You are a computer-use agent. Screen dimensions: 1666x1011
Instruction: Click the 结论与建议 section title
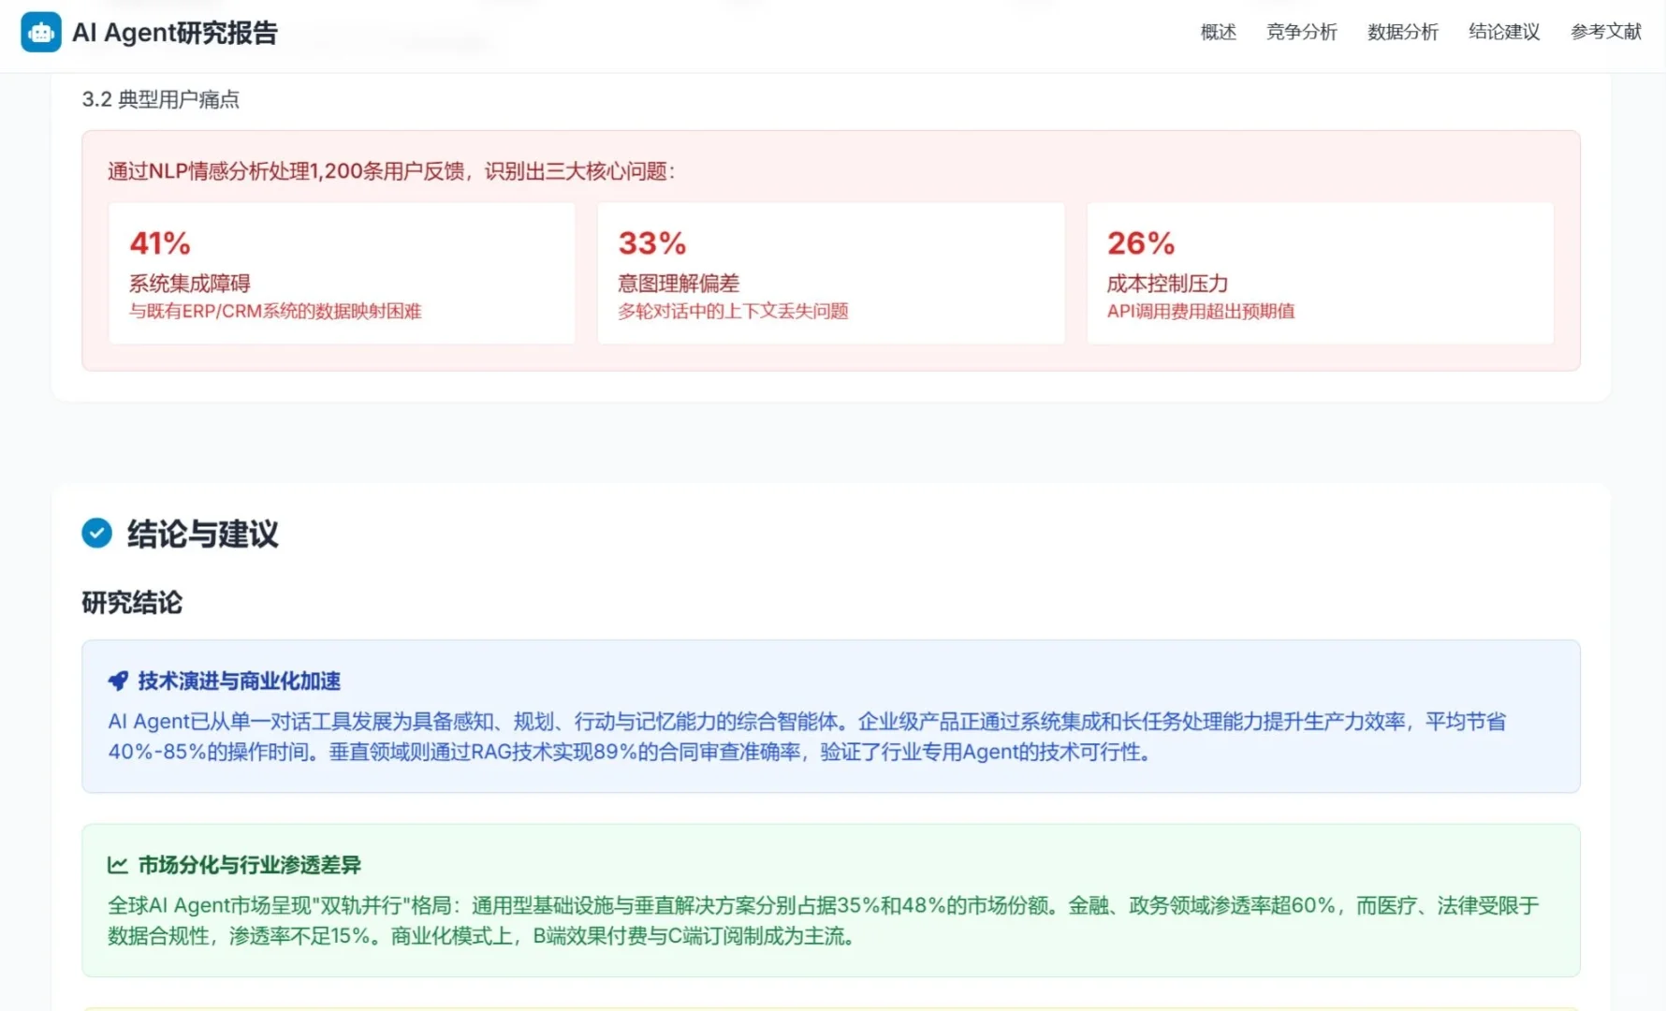coord(202,534)
